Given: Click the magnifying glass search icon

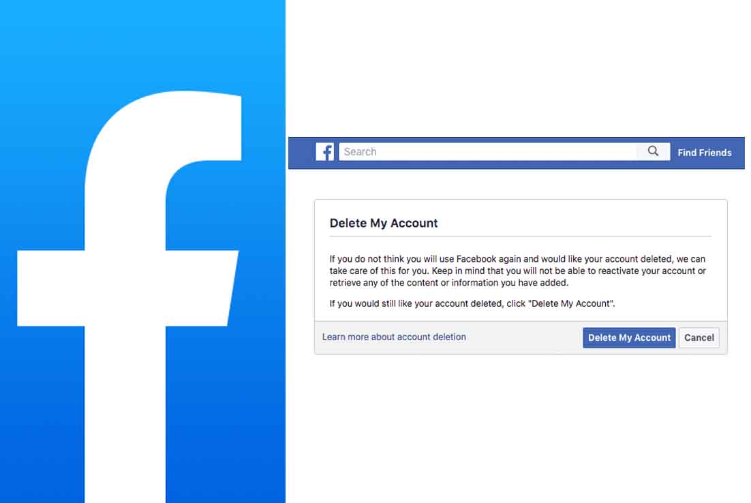Looking at the screenshot, I should (x=653, y=151).
